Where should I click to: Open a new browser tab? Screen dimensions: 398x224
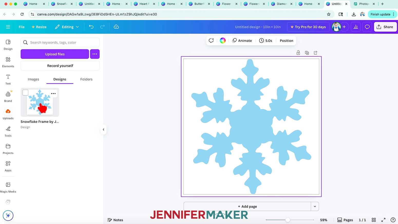coord(382,4)
